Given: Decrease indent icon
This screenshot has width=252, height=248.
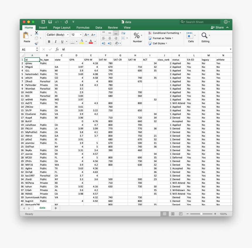Looking at the screenshot, I should pos(104,43).
